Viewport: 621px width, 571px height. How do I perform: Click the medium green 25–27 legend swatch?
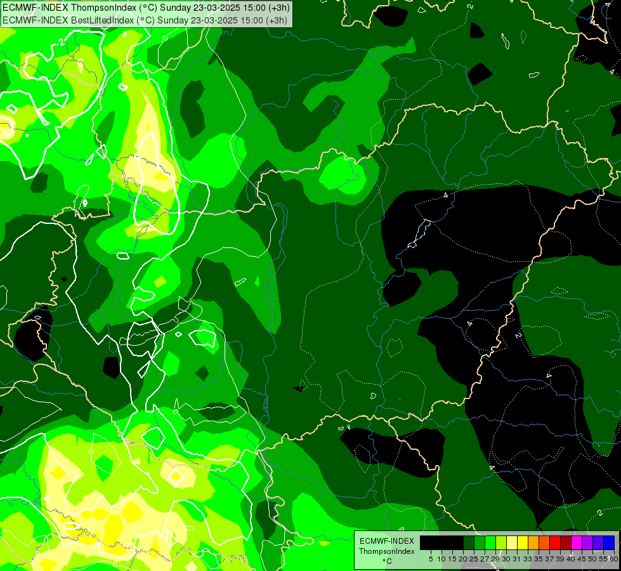pyautogui.click(x=480, y=542)
